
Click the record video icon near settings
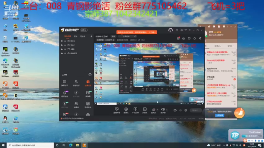coord(175,110)
